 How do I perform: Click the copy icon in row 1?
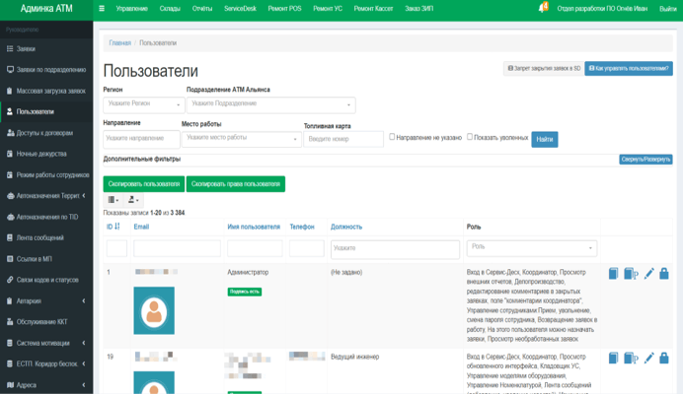coord(613,274)
